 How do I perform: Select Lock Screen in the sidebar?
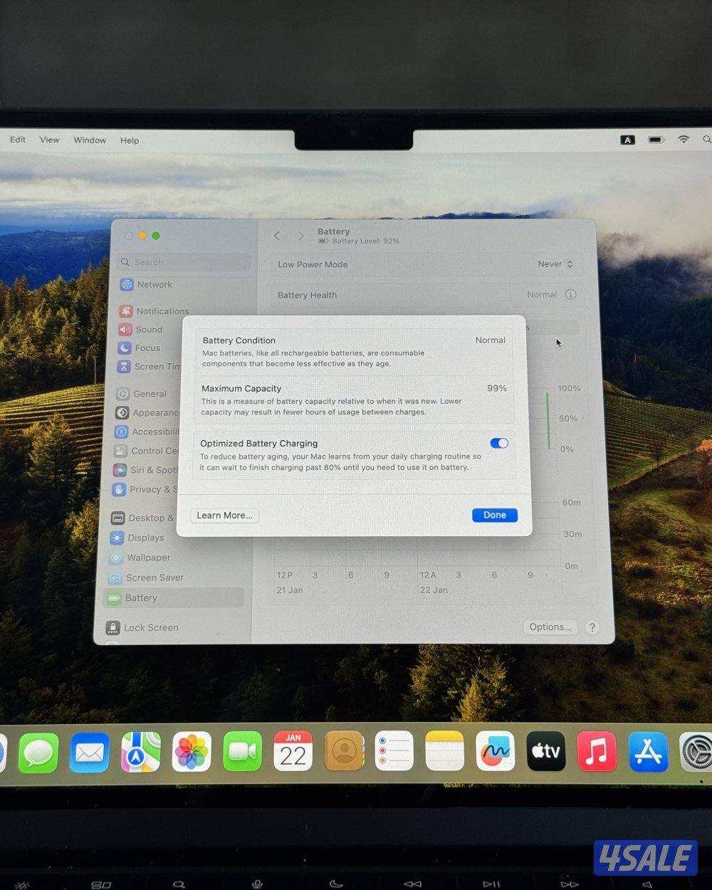(x=151, y=627)
